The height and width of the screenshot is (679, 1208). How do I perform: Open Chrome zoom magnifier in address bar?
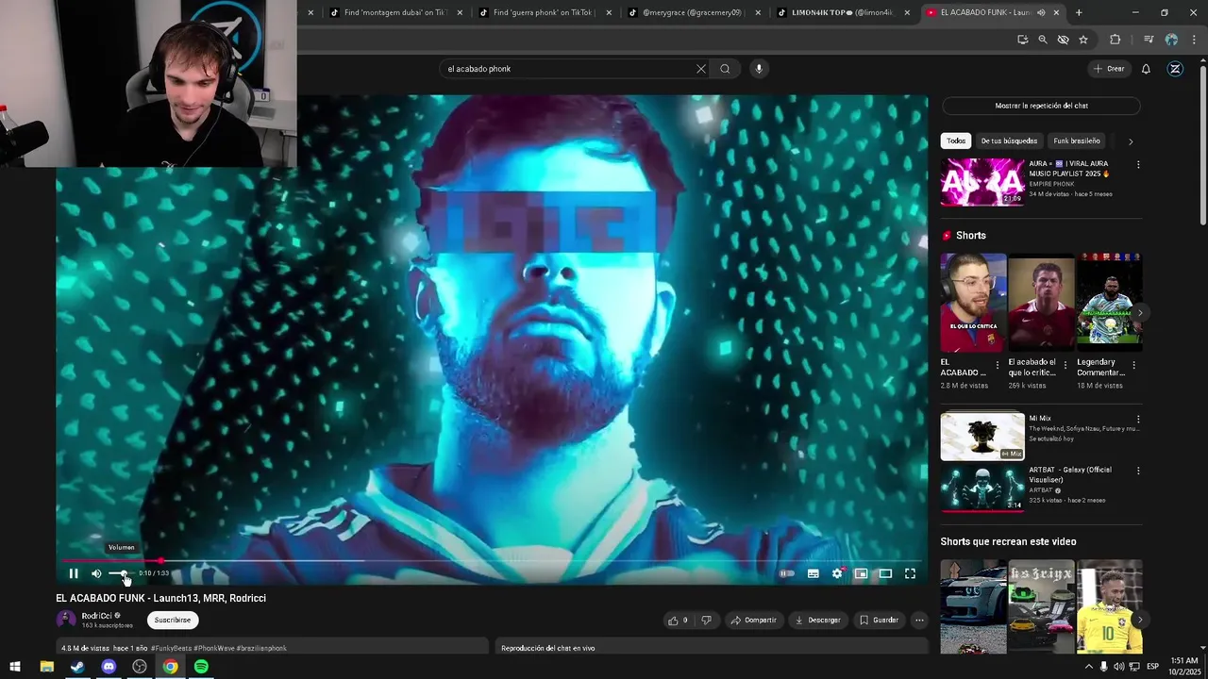coord(1042,40)
